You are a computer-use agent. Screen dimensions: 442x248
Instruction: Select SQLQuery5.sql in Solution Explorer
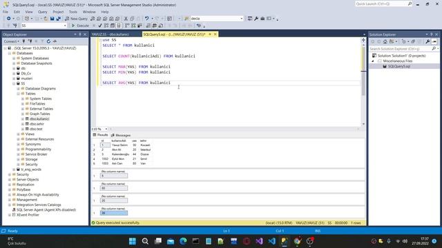tap(399, 66)
